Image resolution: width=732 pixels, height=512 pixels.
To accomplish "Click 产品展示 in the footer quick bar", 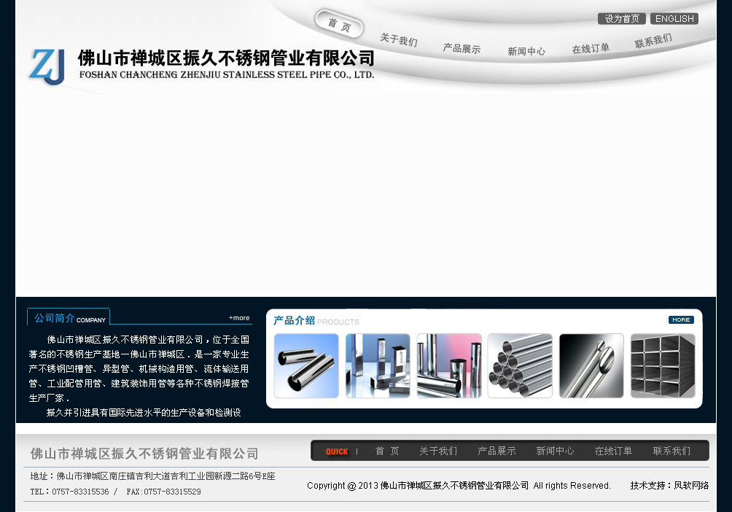I will [x=497, y=451].
